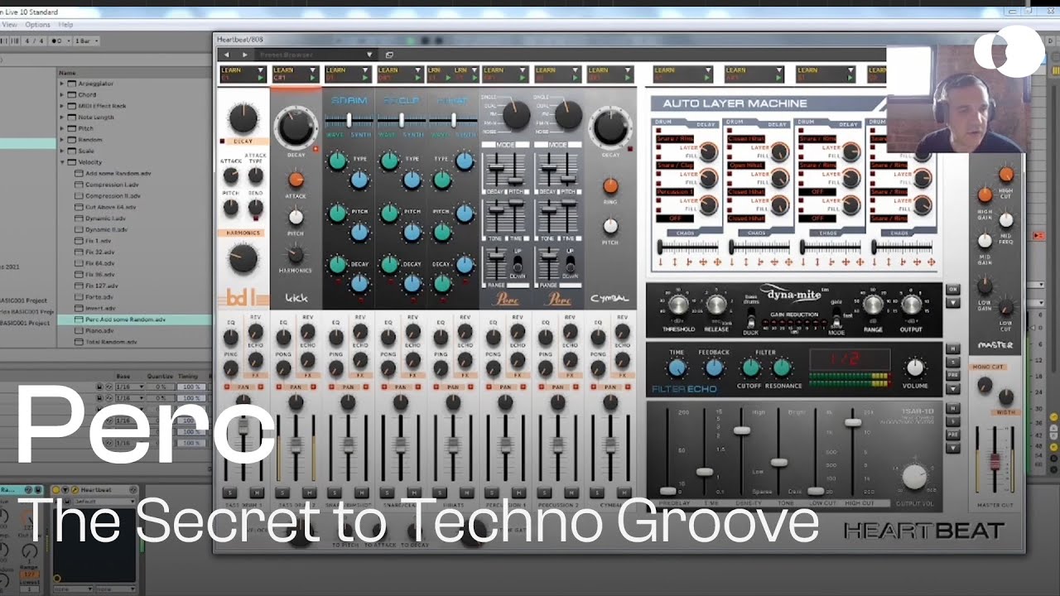Collapse the Velocity folder
Image resolution: width=1060 pixels, height=596 pixels.
point(62,162)
